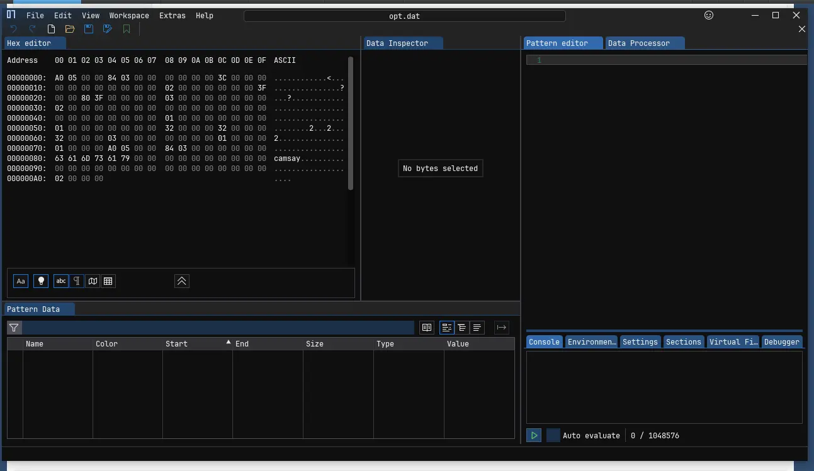Click the hex editor vertical scrollbar

point(351,123)
